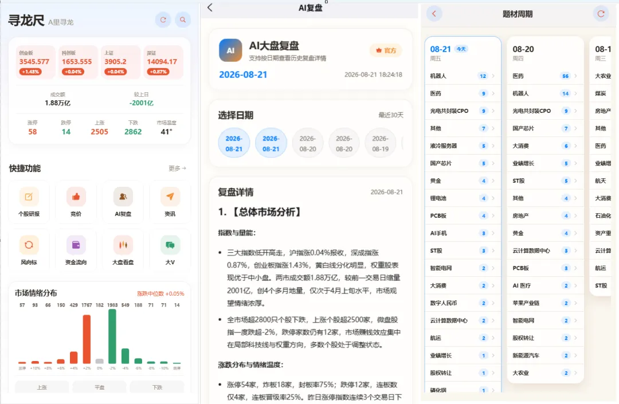Click 黄金 row in 08-21 column
This screenshot has height=404, width=619.
click(463, 181)
